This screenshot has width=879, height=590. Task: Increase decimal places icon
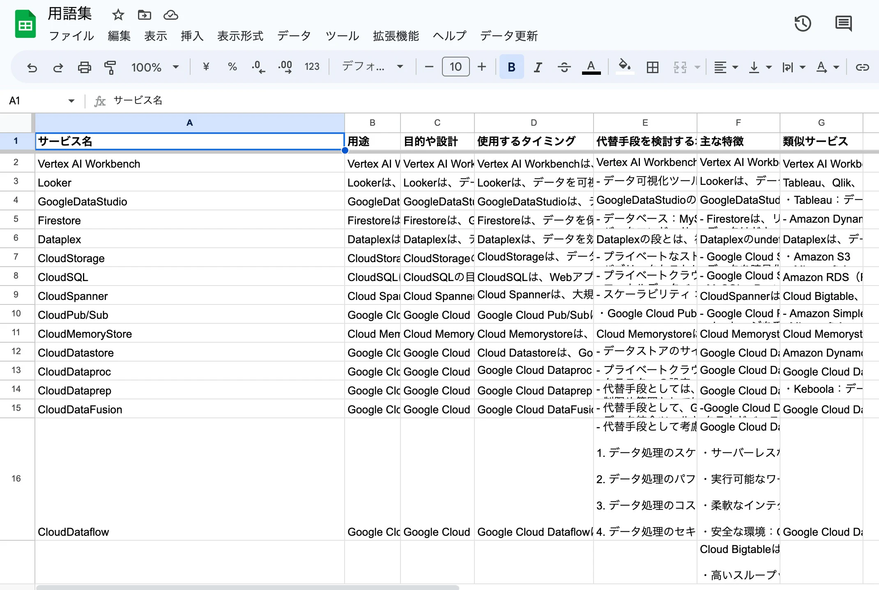pyautogui.click(x=285, y=67)
